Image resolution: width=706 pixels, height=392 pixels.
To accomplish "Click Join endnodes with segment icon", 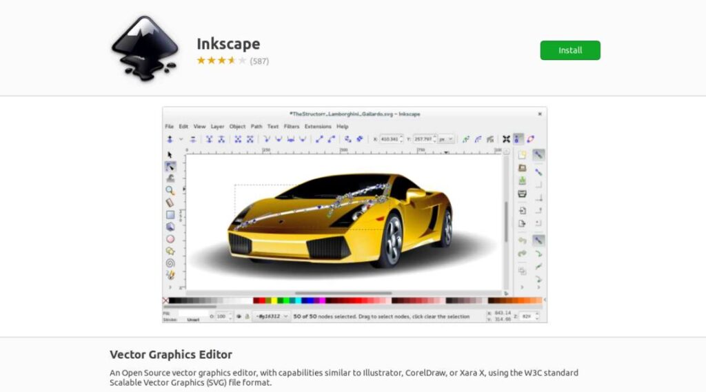I will click(238, 140).
